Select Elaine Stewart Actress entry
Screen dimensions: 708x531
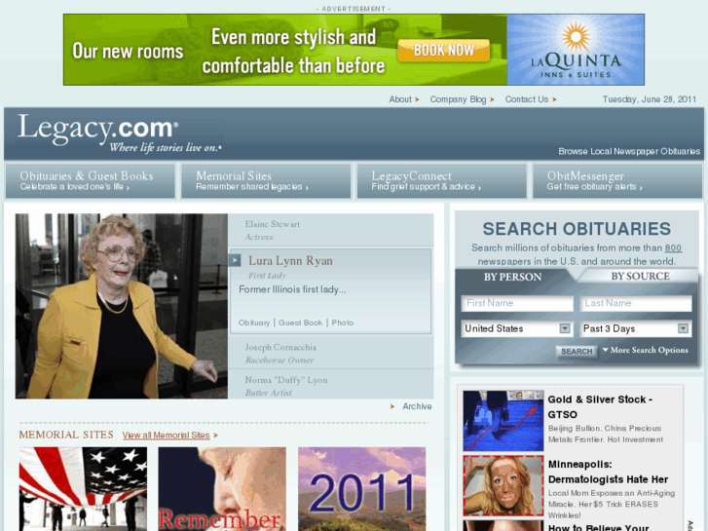pos(330,231)
